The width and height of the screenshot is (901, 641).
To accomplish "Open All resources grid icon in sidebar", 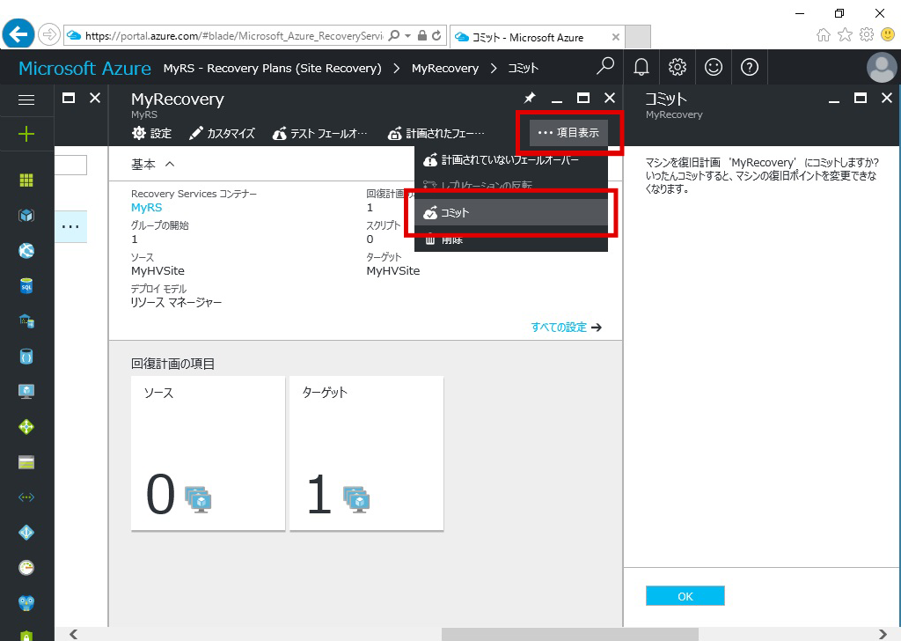I will (x=26, y=180).
